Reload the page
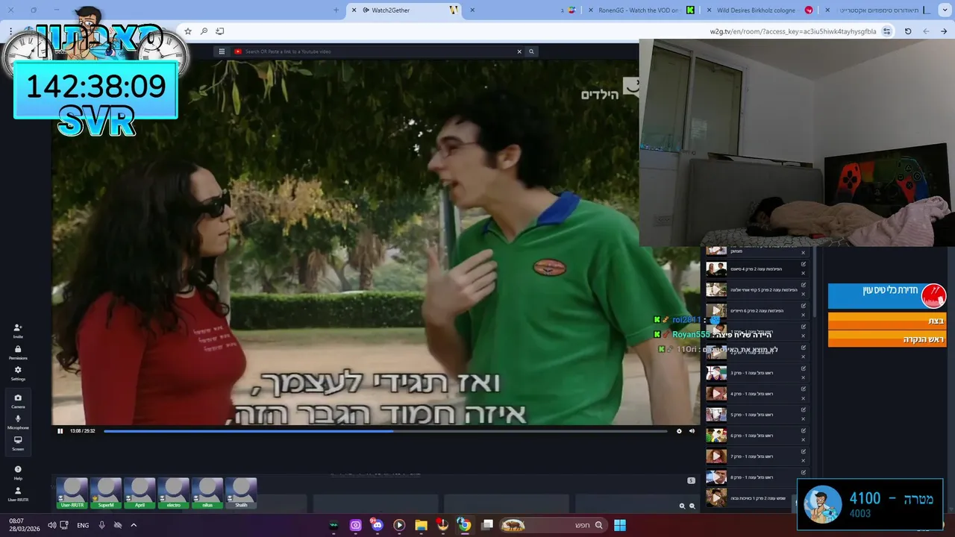 point(908,31)
